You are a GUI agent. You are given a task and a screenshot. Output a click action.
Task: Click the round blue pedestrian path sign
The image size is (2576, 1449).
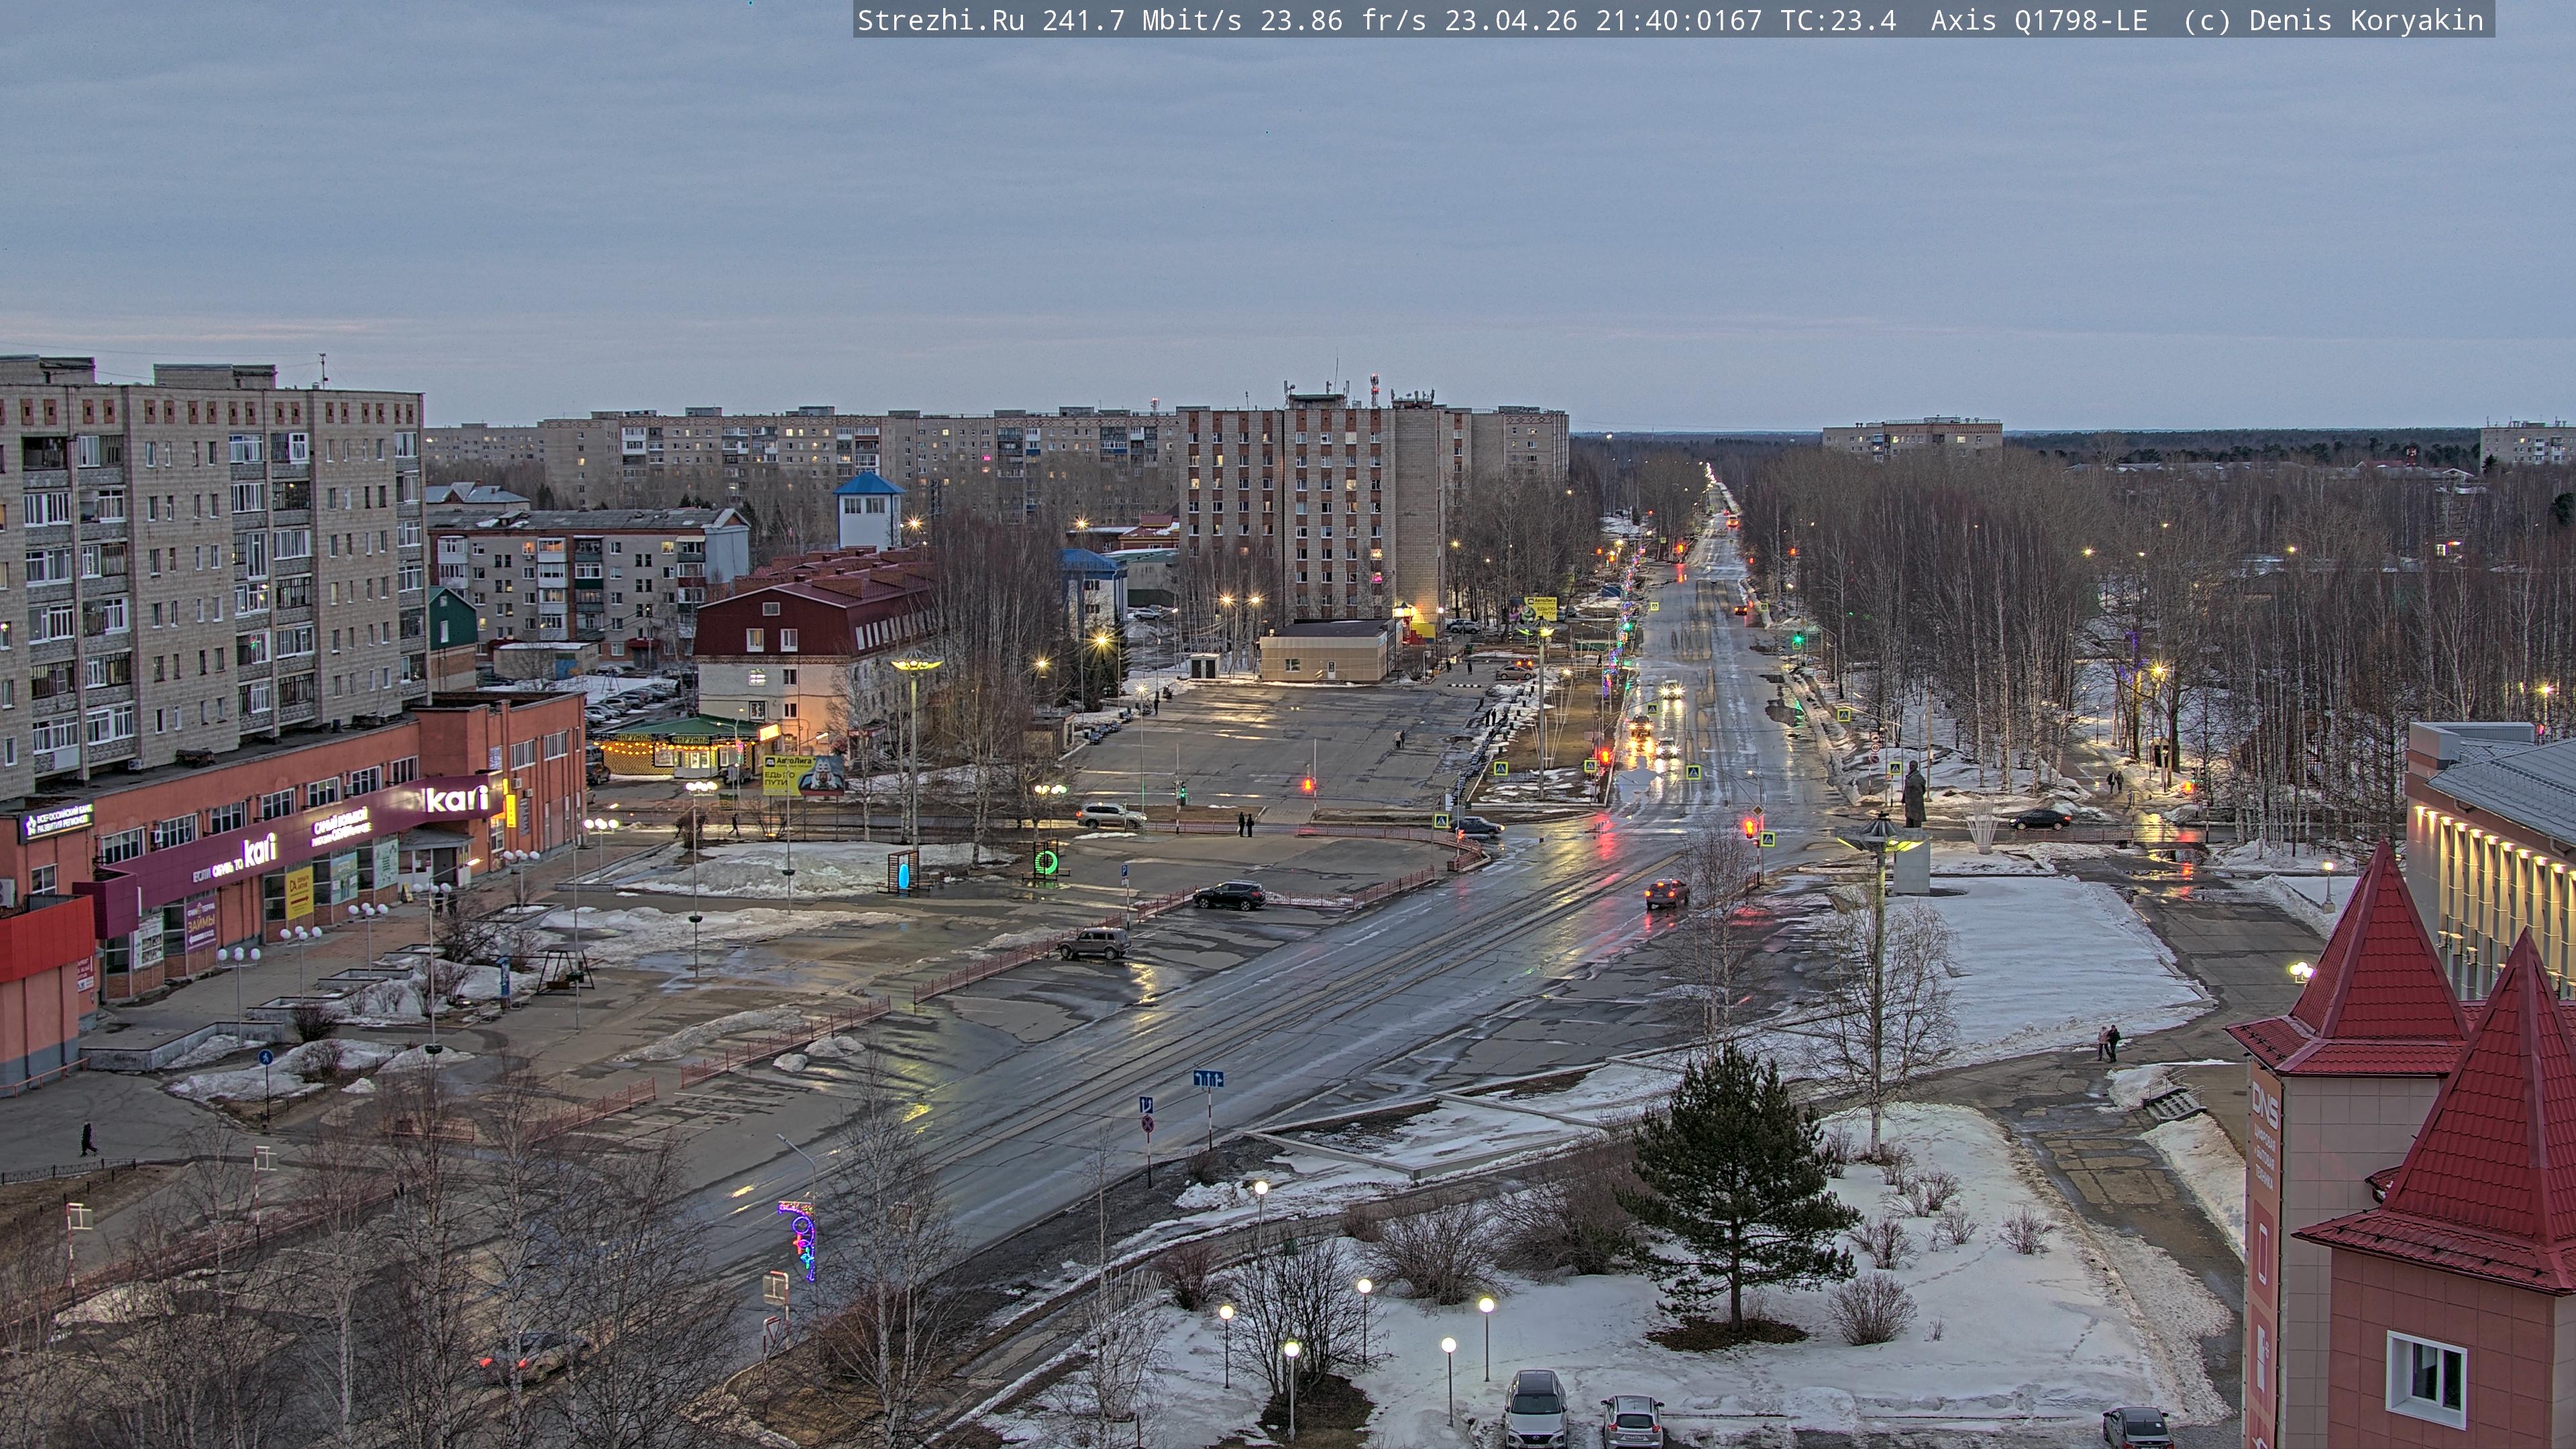coord(265,1057)
